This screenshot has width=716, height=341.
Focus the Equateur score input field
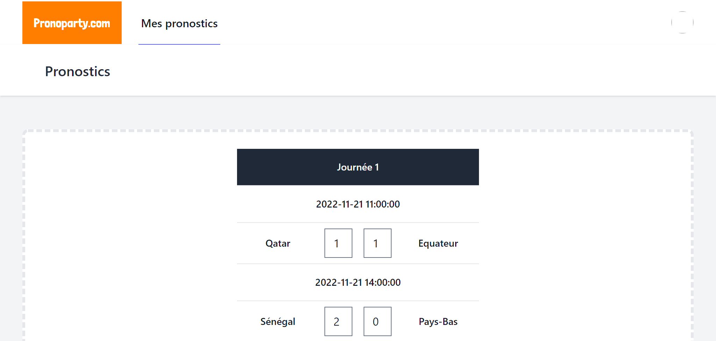[x=378, y=243]
